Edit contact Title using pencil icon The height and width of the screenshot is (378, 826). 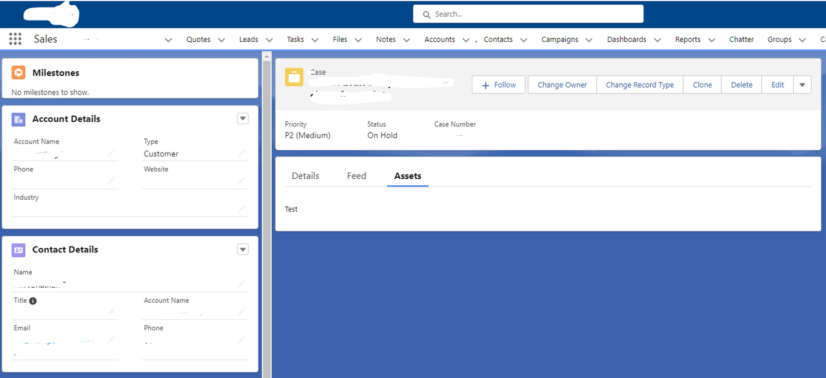[112, 312]
